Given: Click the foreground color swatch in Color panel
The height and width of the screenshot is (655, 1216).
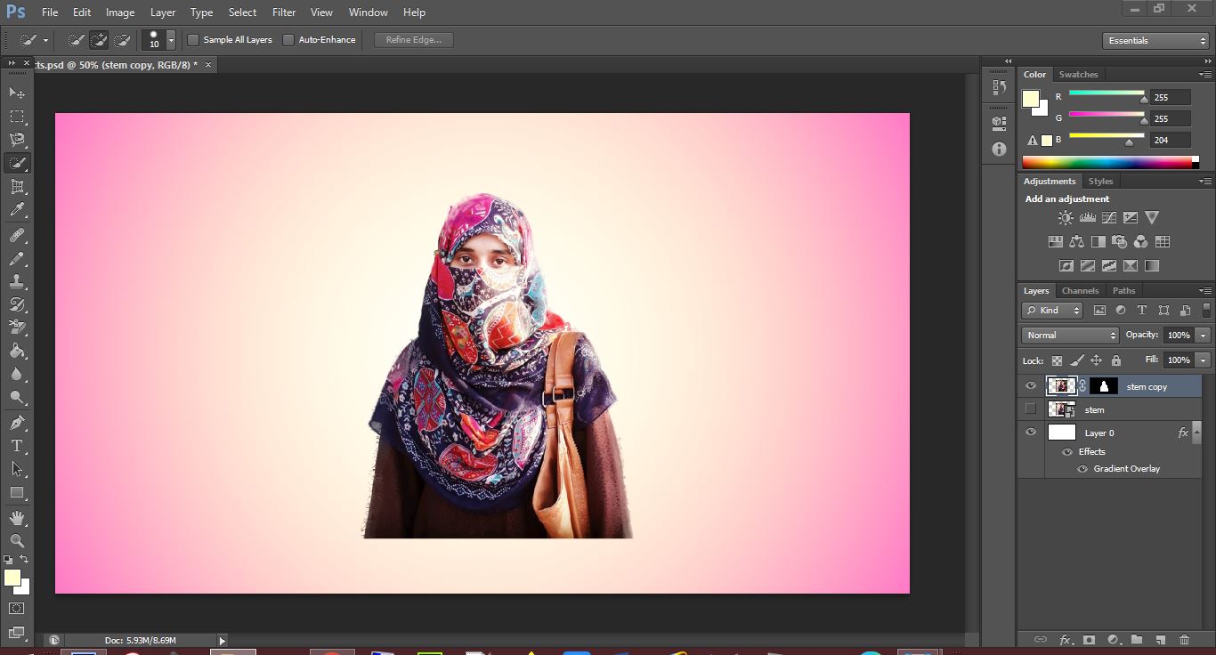Looking at the screenshot, I should click(x=1031, y=99).
